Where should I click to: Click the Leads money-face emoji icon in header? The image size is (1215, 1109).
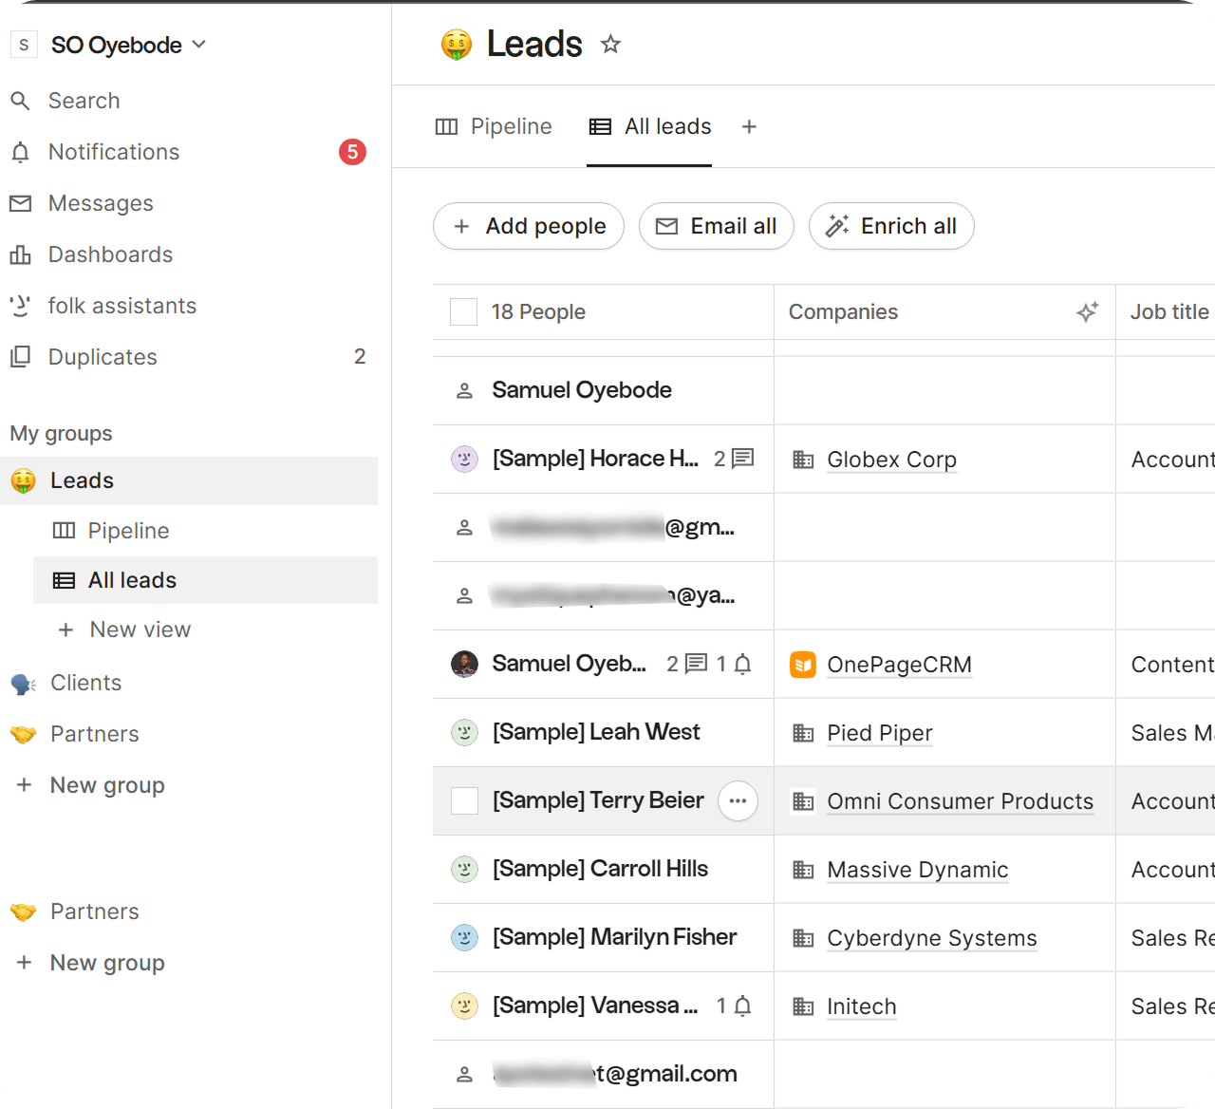click(x=457, y=44)
